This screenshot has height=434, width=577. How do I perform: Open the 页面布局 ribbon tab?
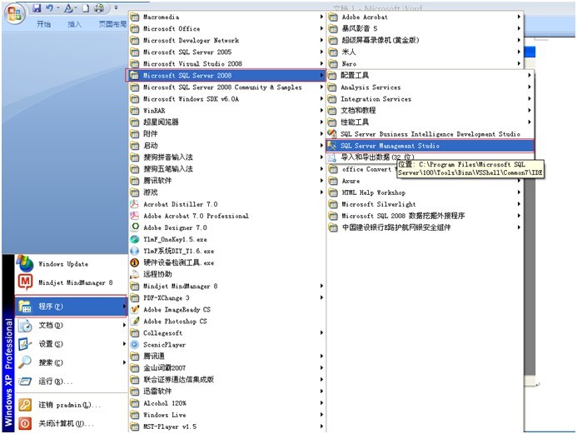(x=112, y=24)
